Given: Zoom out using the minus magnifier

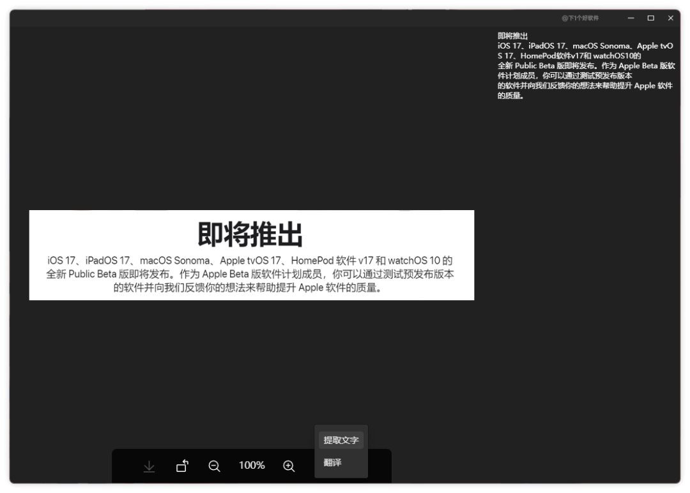Looking at the screenshot, I should point(214,466).
